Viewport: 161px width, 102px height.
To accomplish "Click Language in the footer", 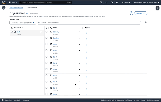I will click(26, 100).
